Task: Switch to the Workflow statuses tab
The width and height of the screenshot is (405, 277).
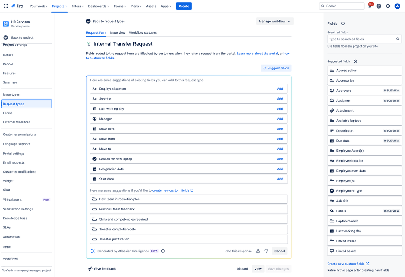Action: click(143, 32)
